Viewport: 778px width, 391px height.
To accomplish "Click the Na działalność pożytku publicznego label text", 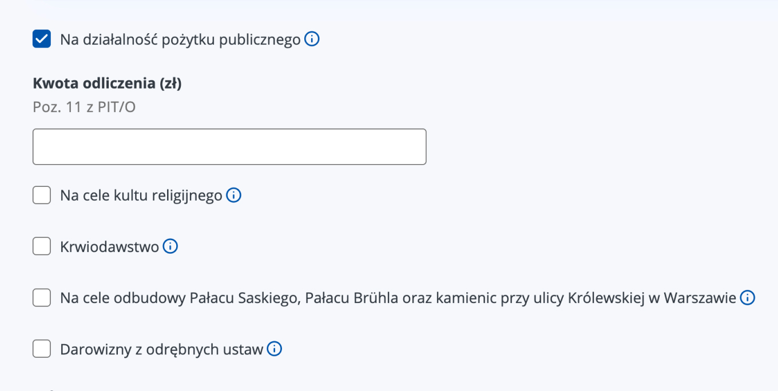I will pyautogui.click(x=180, y=40).
